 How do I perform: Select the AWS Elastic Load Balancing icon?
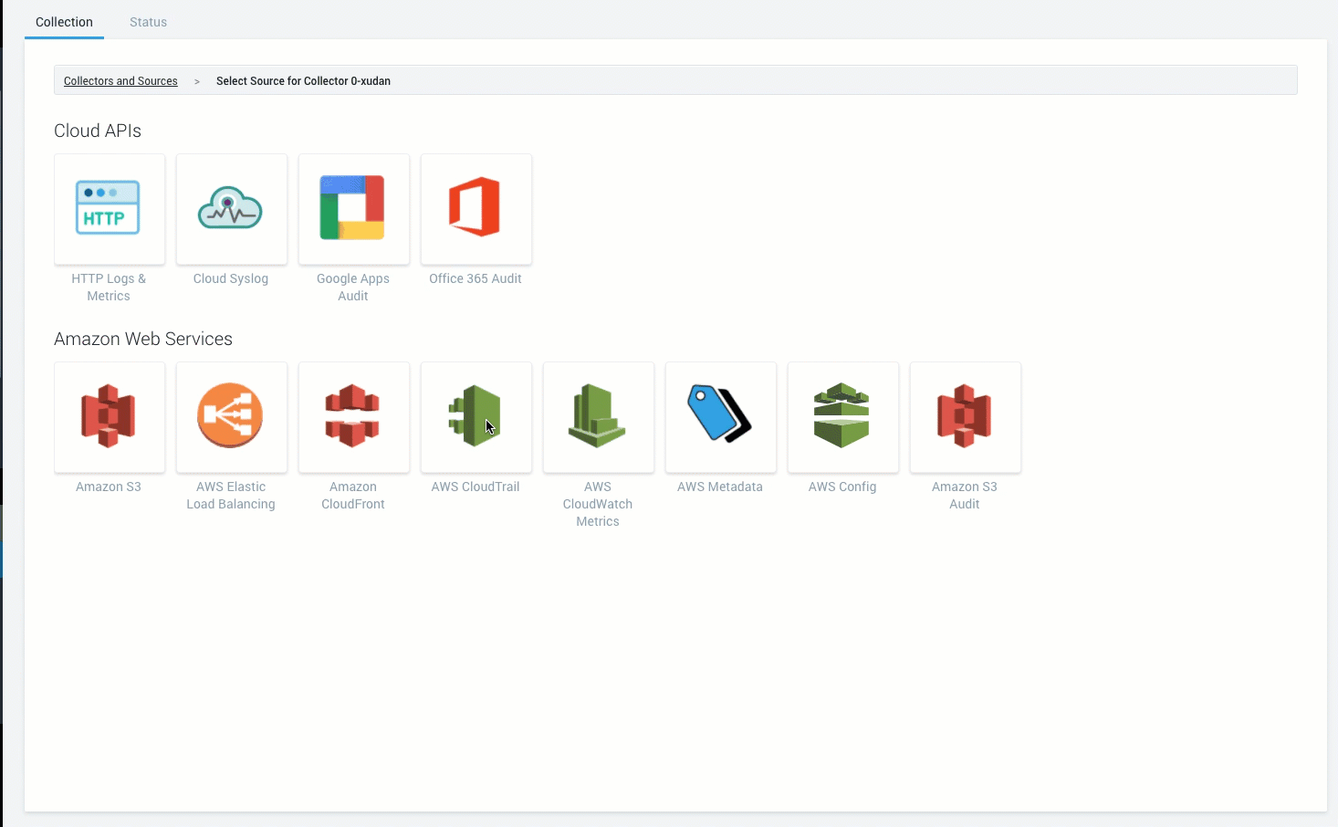click(x=231, y=417)
